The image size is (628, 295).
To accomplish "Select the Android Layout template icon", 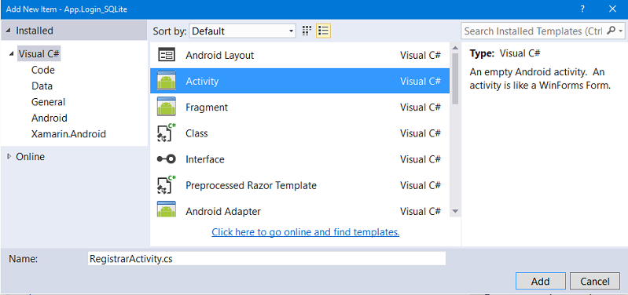I will coord(166,55).
